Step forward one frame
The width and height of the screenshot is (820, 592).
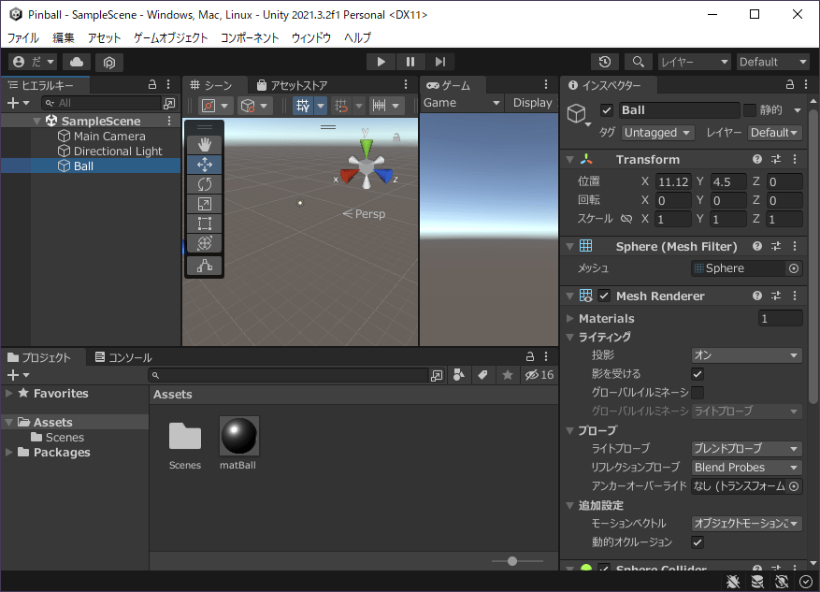[x=439, y=63]
